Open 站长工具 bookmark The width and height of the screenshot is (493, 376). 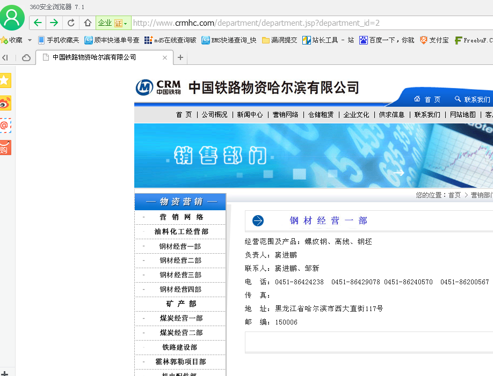tap(328, 40)
